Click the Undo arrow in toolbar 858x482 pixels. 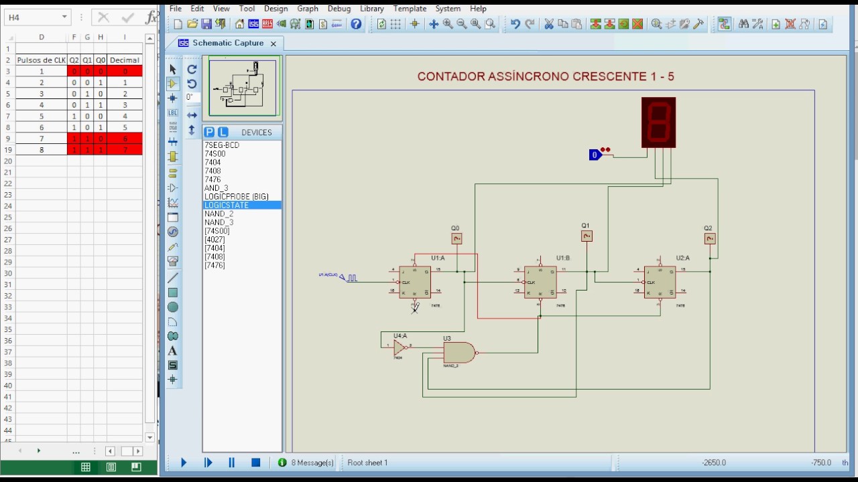[x=515, y=24]
